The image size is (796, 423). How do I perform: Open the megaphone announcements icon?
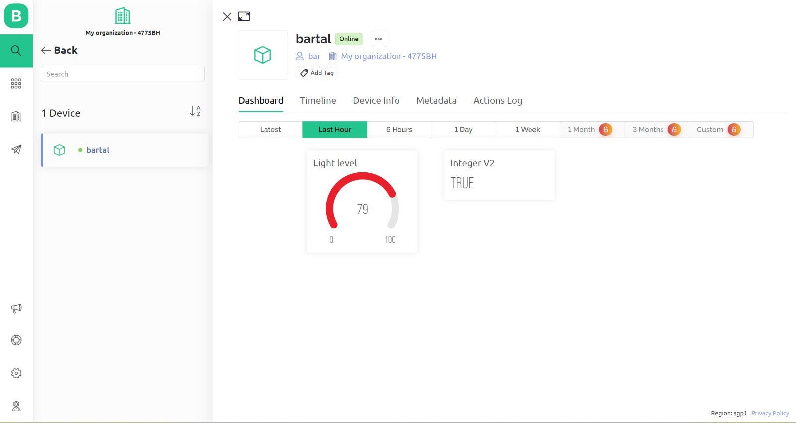point(16,308)
